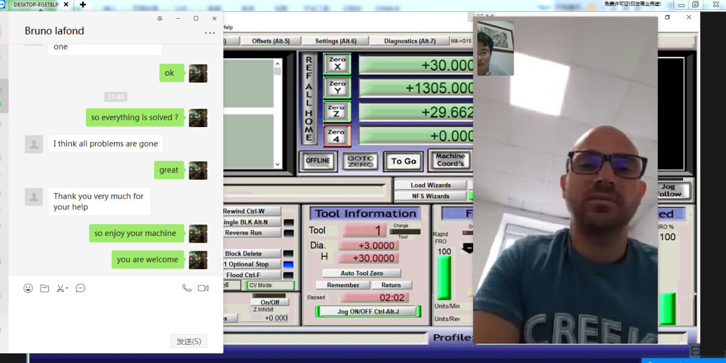Pin the chat window on top
The height and width of the screenshot is (363, 726).
click(x=160, y=19)
